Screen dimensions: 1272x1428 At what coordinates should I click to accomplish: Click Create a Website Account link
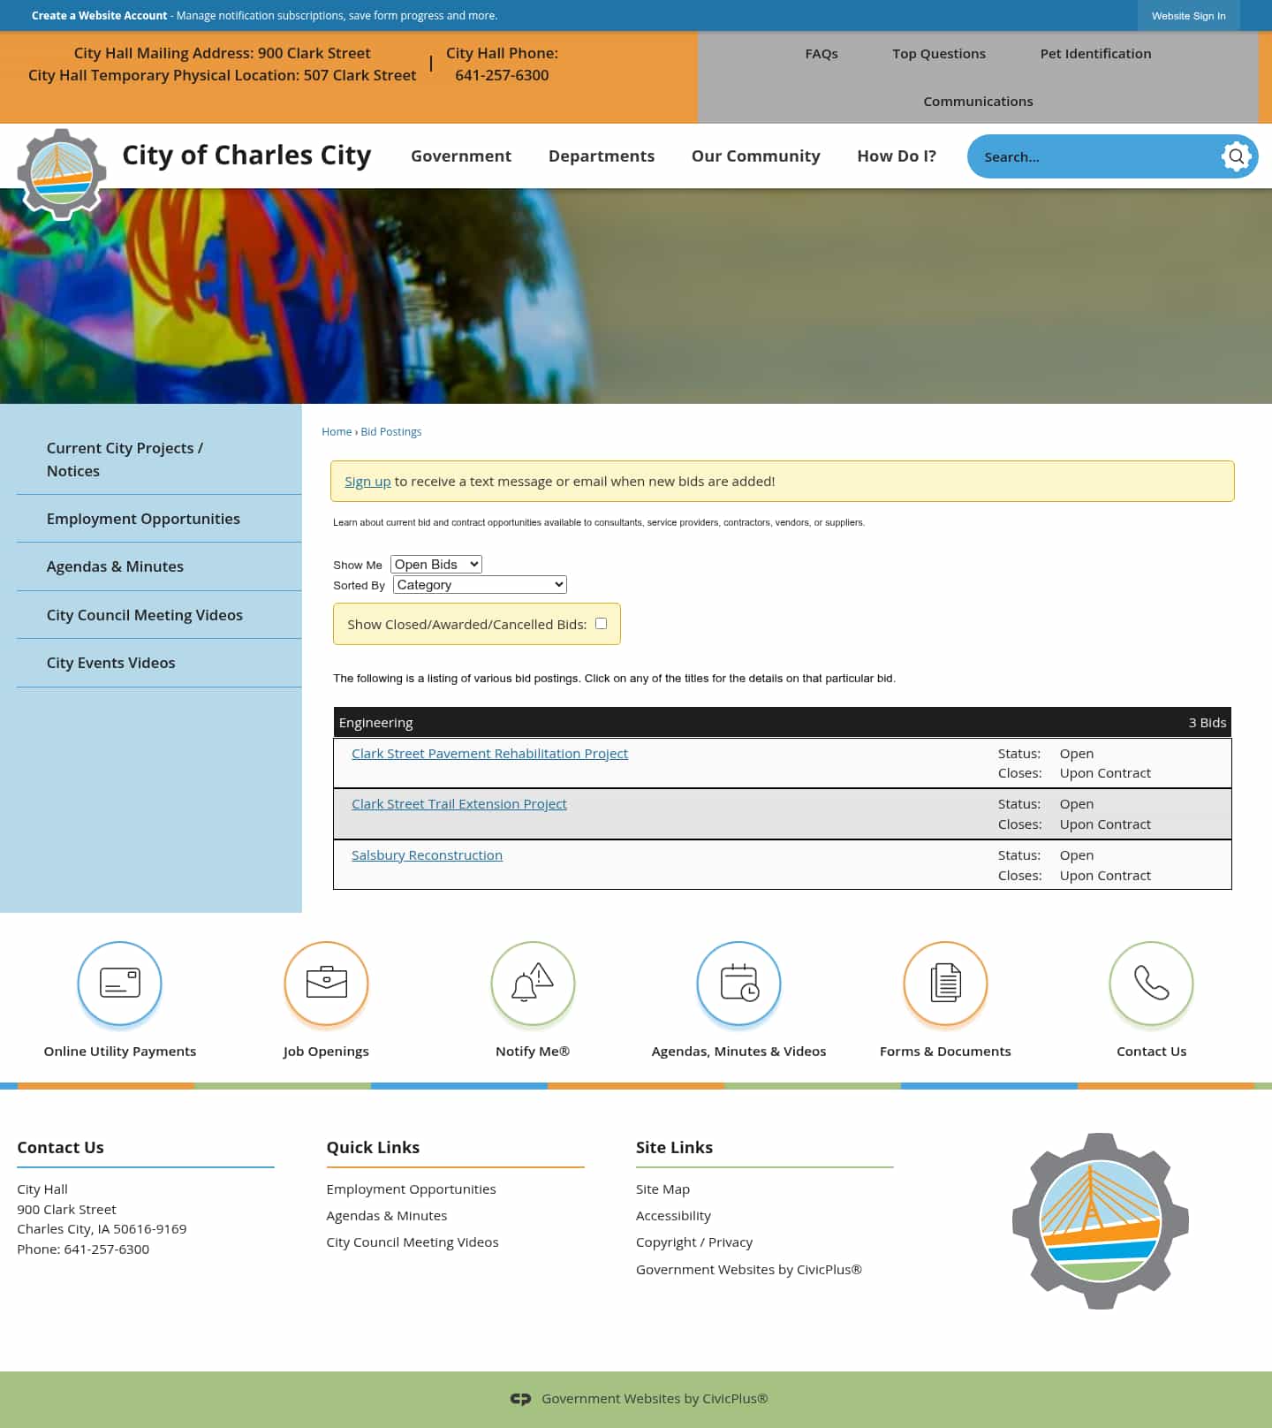(x=99, y=16)
